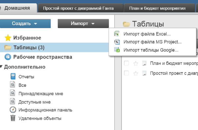Open the Все filter item
Image resolution: width=198 pixels, height=130 pixels.
tap(22, 85)
